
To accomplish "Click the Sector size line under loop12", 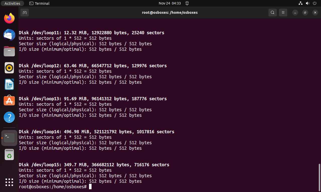I will pyautogui.click(x=85, y=77).
